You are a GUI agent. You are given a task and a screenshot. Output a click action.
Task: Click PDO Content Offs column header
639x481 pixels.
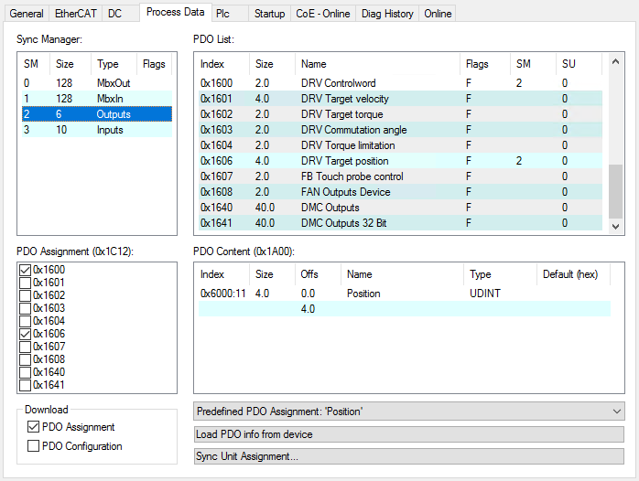[318, 274]
